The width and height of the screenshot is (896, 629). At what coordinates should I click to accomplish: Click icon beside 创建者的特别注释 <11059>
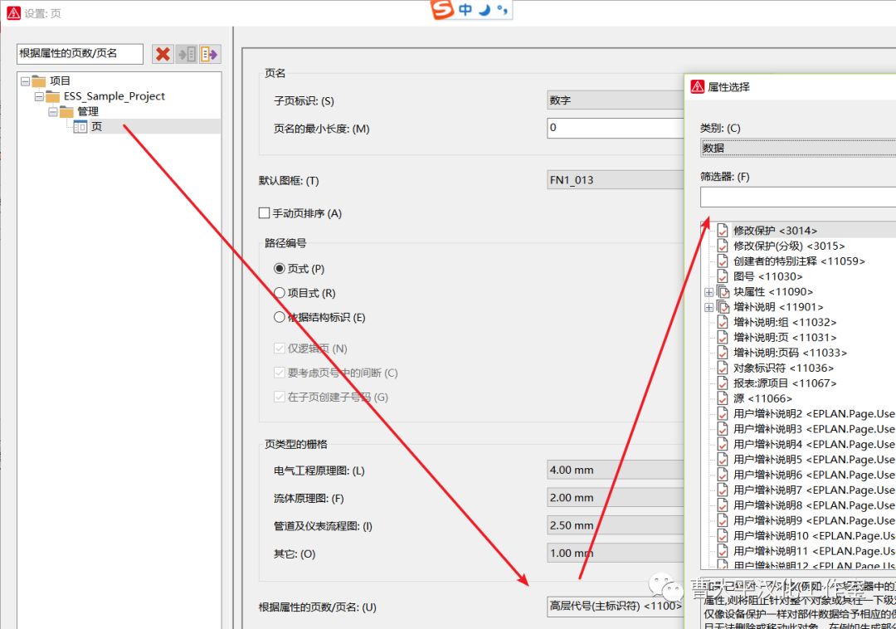(x=723, y=261)
